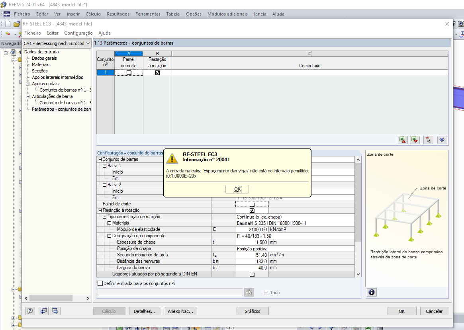Screen dimensions: 464x330
Task: Click the star icon in RFEM second toolbar
Action: [x=8, y=34]
